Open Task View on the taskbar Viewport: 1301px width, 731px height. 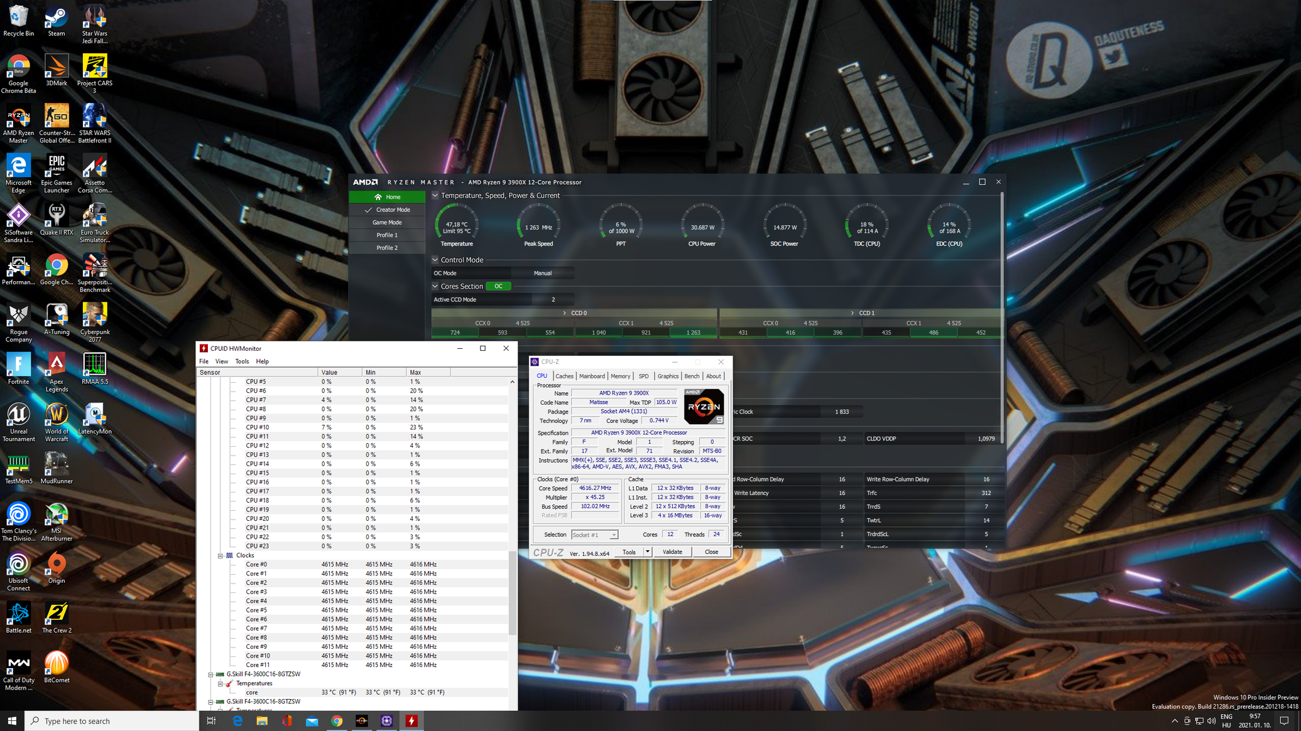tap(212, 721)
